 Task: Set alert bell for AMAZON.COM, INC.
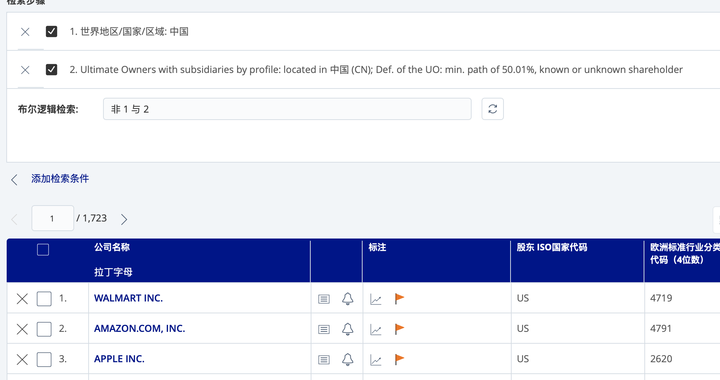coord(347,329)
